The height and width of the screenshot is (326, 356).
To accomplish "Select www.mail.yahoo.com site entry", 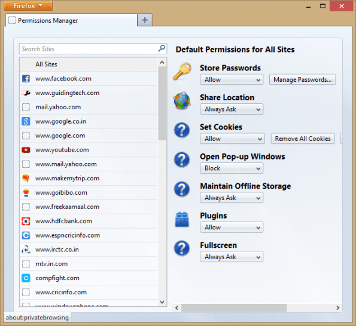I will (x=89, y=164).
